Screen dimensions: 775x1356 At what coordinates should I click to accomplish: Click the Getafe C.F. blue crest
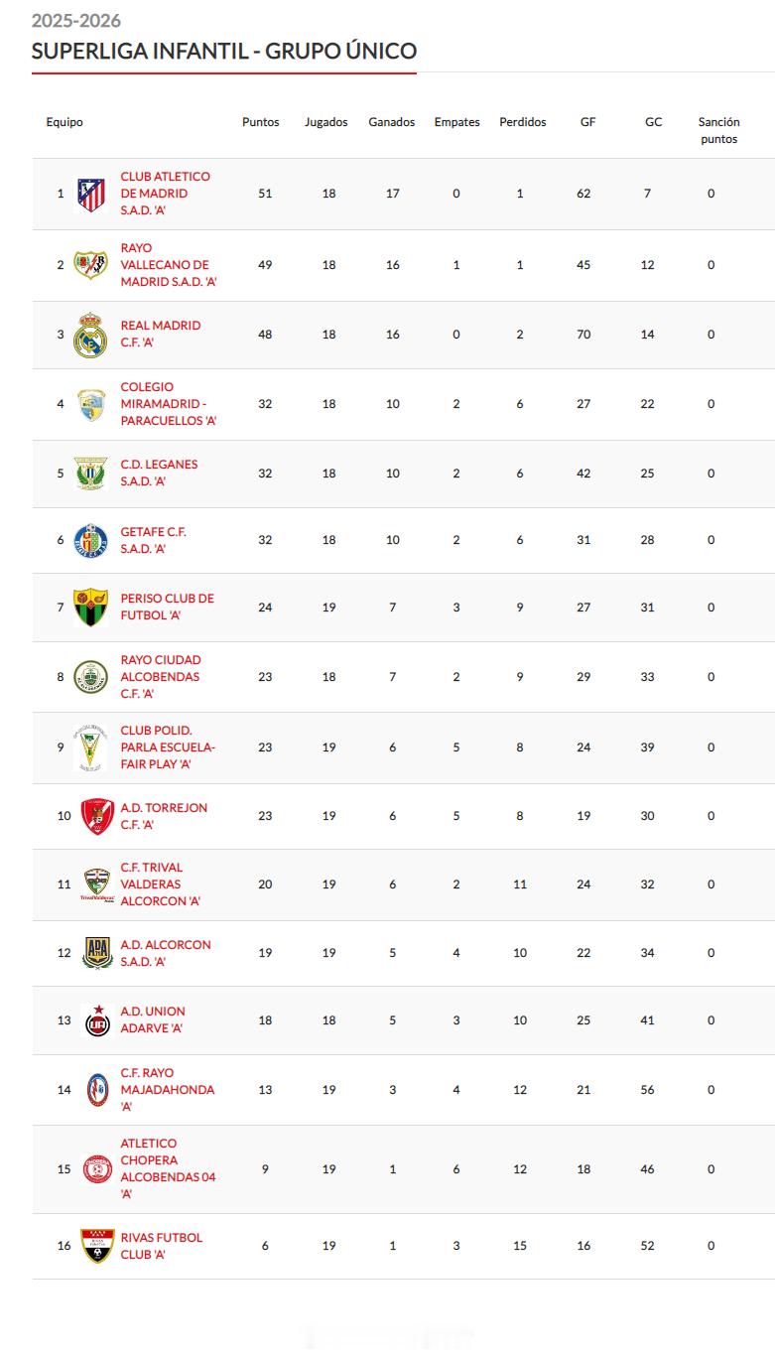[x=91, y=540]
